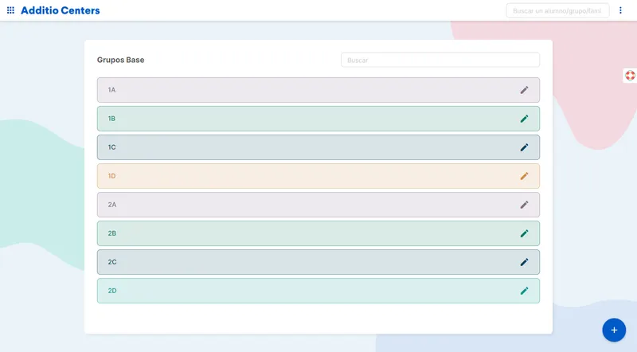Edit group 2B with pencil icon
This screenshot has width=637, height=352.
pos(524,233)
